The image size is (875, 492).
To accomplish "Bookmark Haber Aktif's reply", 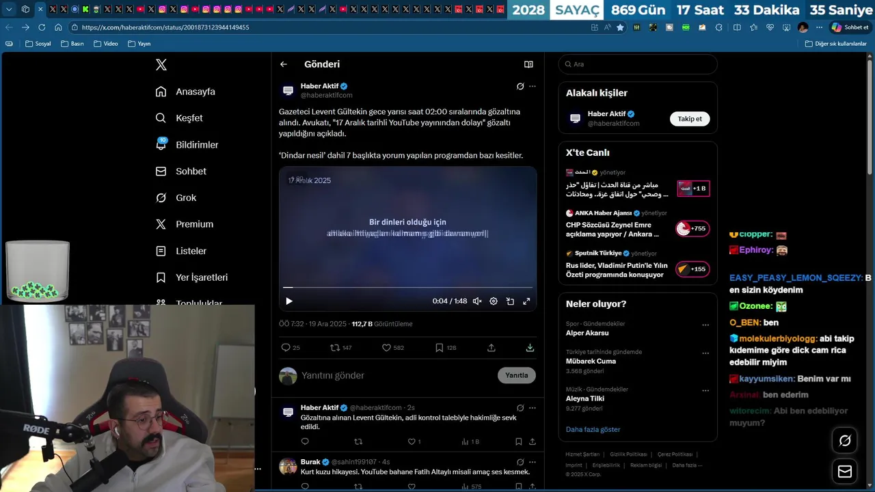I will [x=519, y=442].
